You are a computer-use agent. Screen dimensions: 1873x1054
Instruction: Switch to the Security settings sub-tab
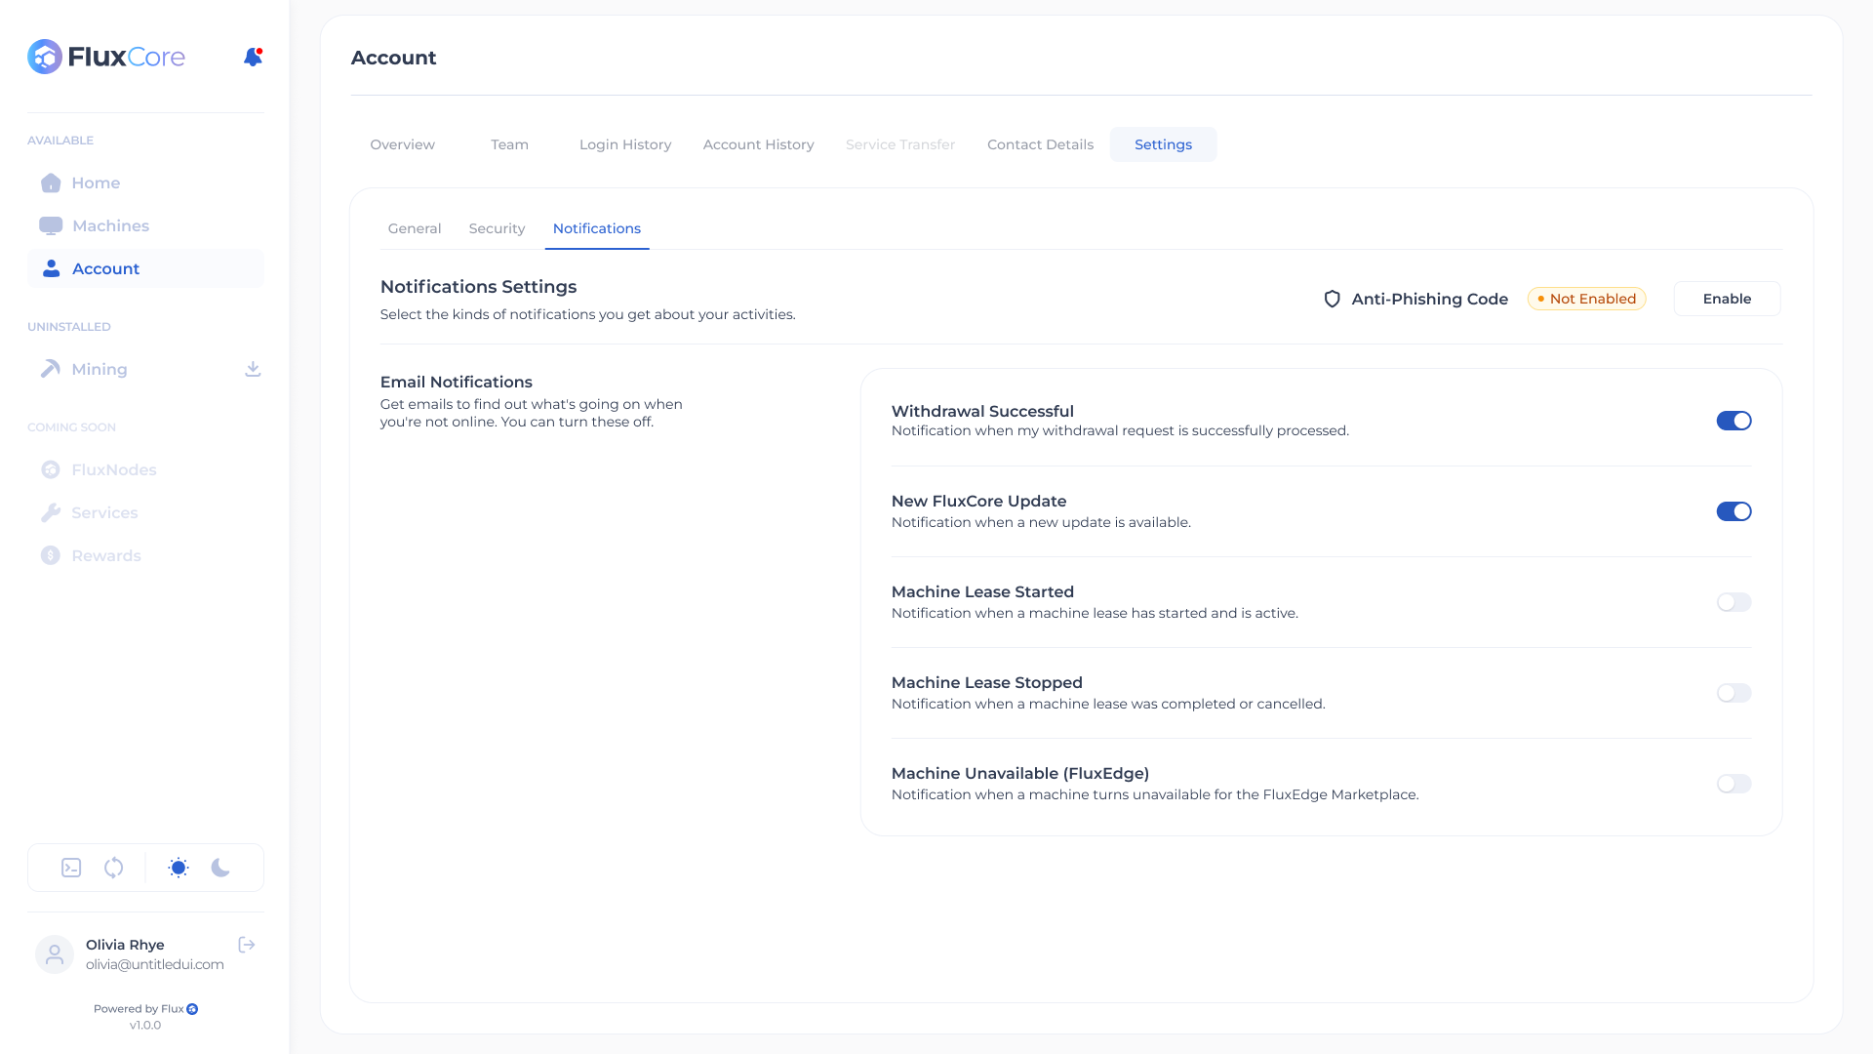pyautogui.click(x=497, y=228)
